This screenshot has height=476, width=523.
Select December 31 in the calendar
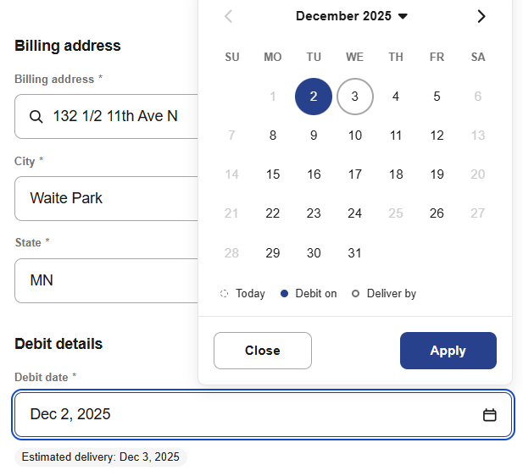pyautogui.click(x=355, y=252)
